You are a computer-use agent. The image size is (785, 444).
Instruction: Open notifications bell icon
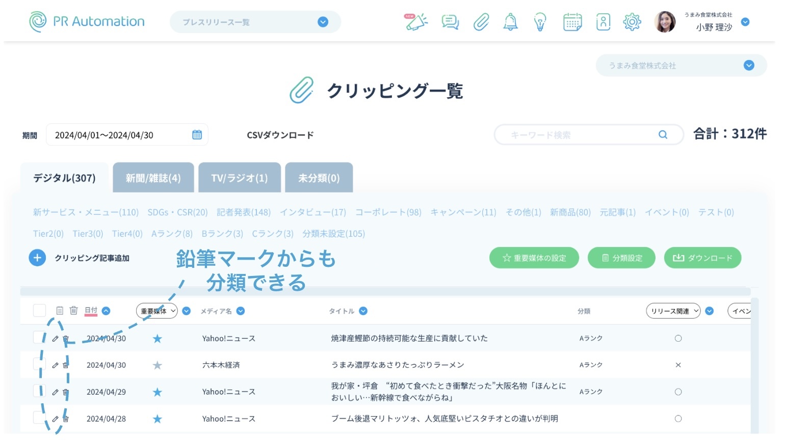pos(510,22)
